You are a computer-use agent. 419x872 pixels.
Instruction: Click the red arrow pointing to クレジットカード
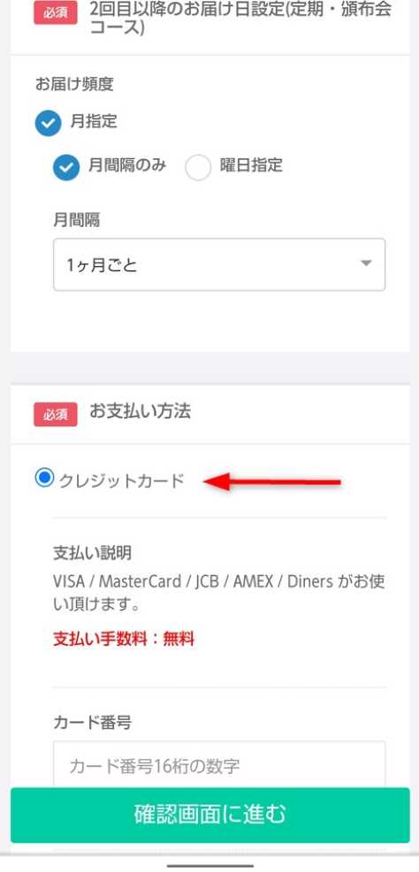(x=272, y=481)
